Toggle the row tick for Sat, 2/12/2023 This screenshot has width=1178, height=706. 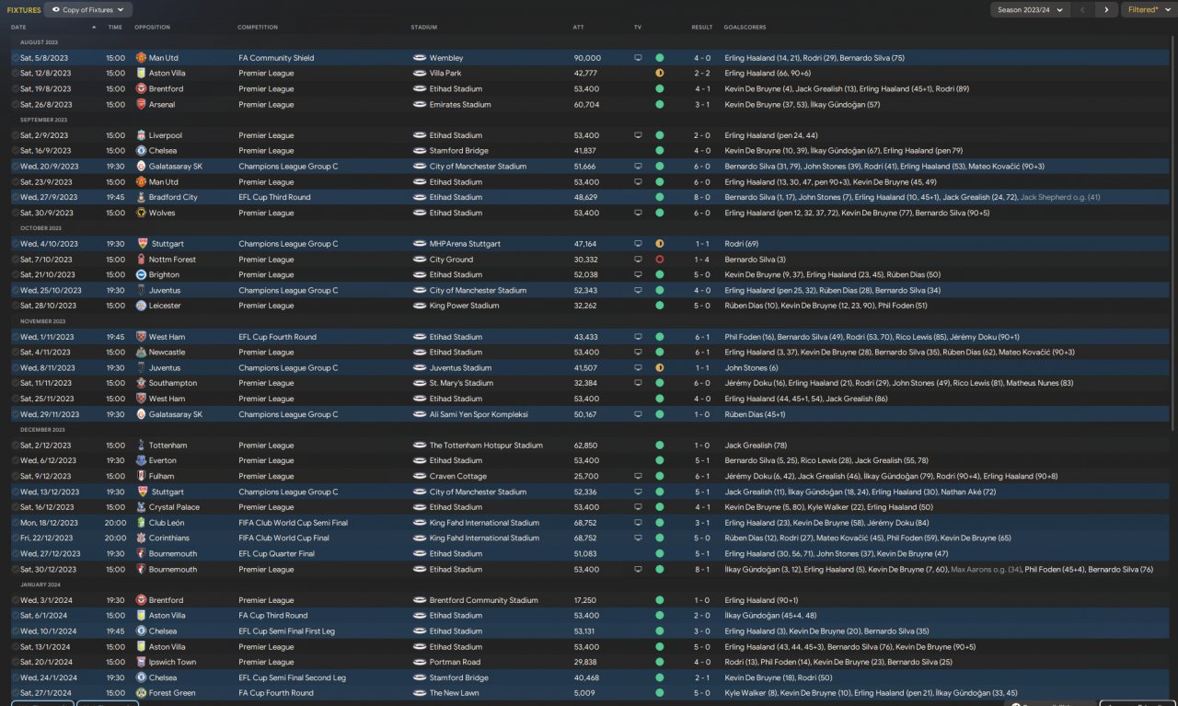(16, 446)
